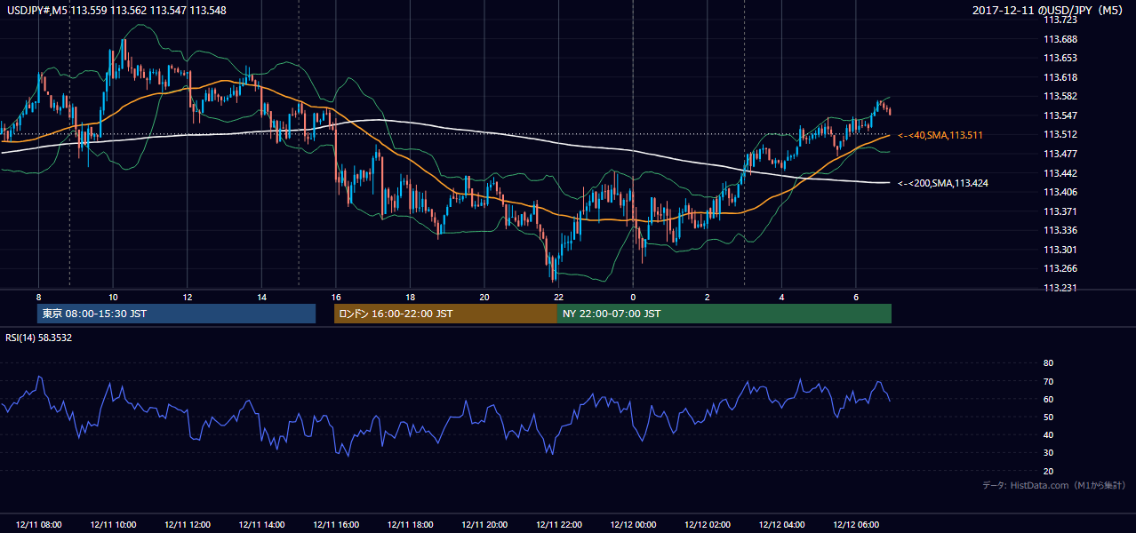Click price level 113.512 on axis
Viewport: 1136px width, 533px height.
[x=1060, y=135]
